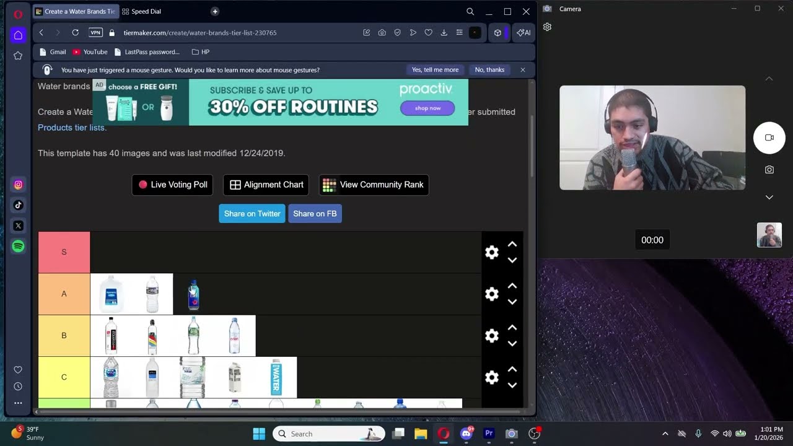Add page to bookmarks with heart icon
The width and height of the screenshot is (793, 446).
[x=428, y=33]
